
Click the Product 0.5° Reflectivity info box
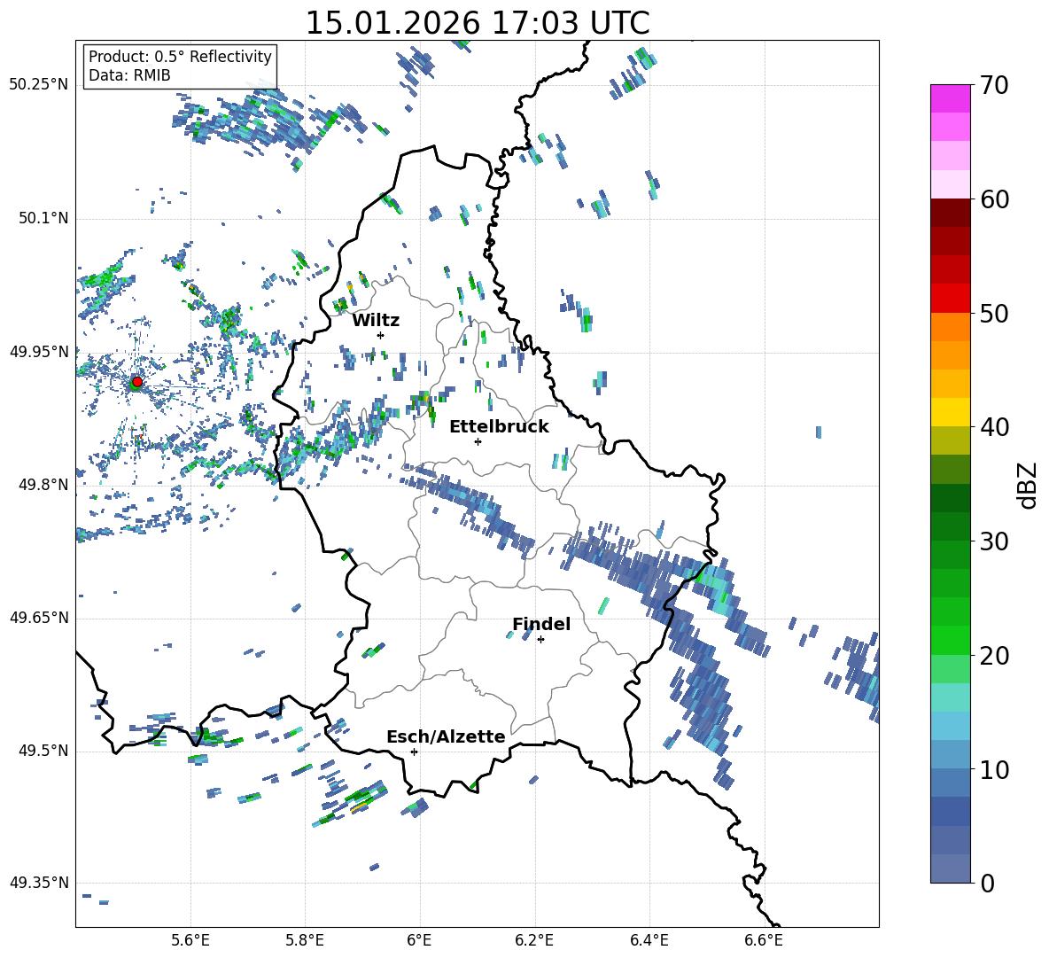click(180, 66)
